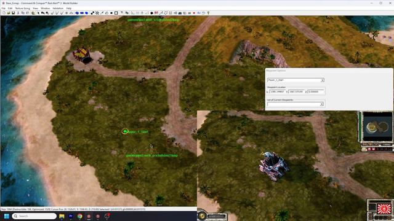
Task: Click the help icon ending the toolbar
Action: (x=208, y=13)
